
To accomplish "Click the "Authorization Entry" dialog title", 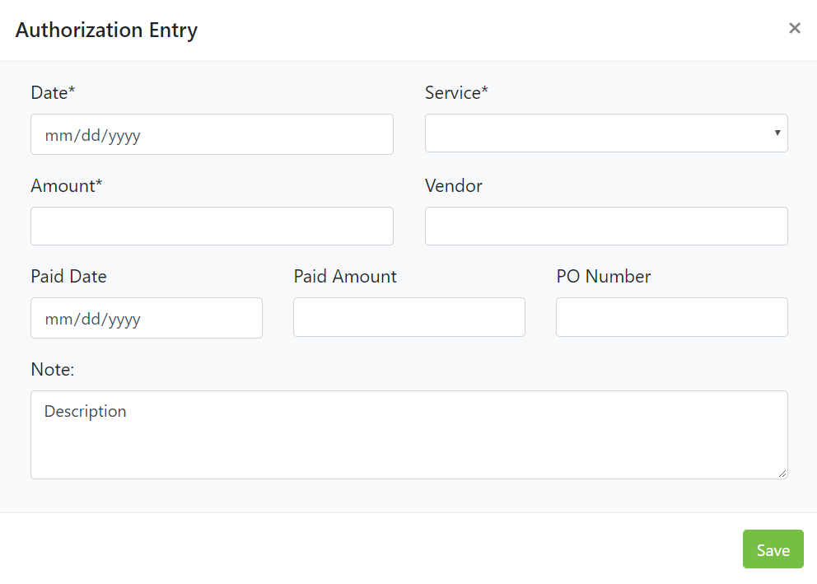I will [106, 30].
